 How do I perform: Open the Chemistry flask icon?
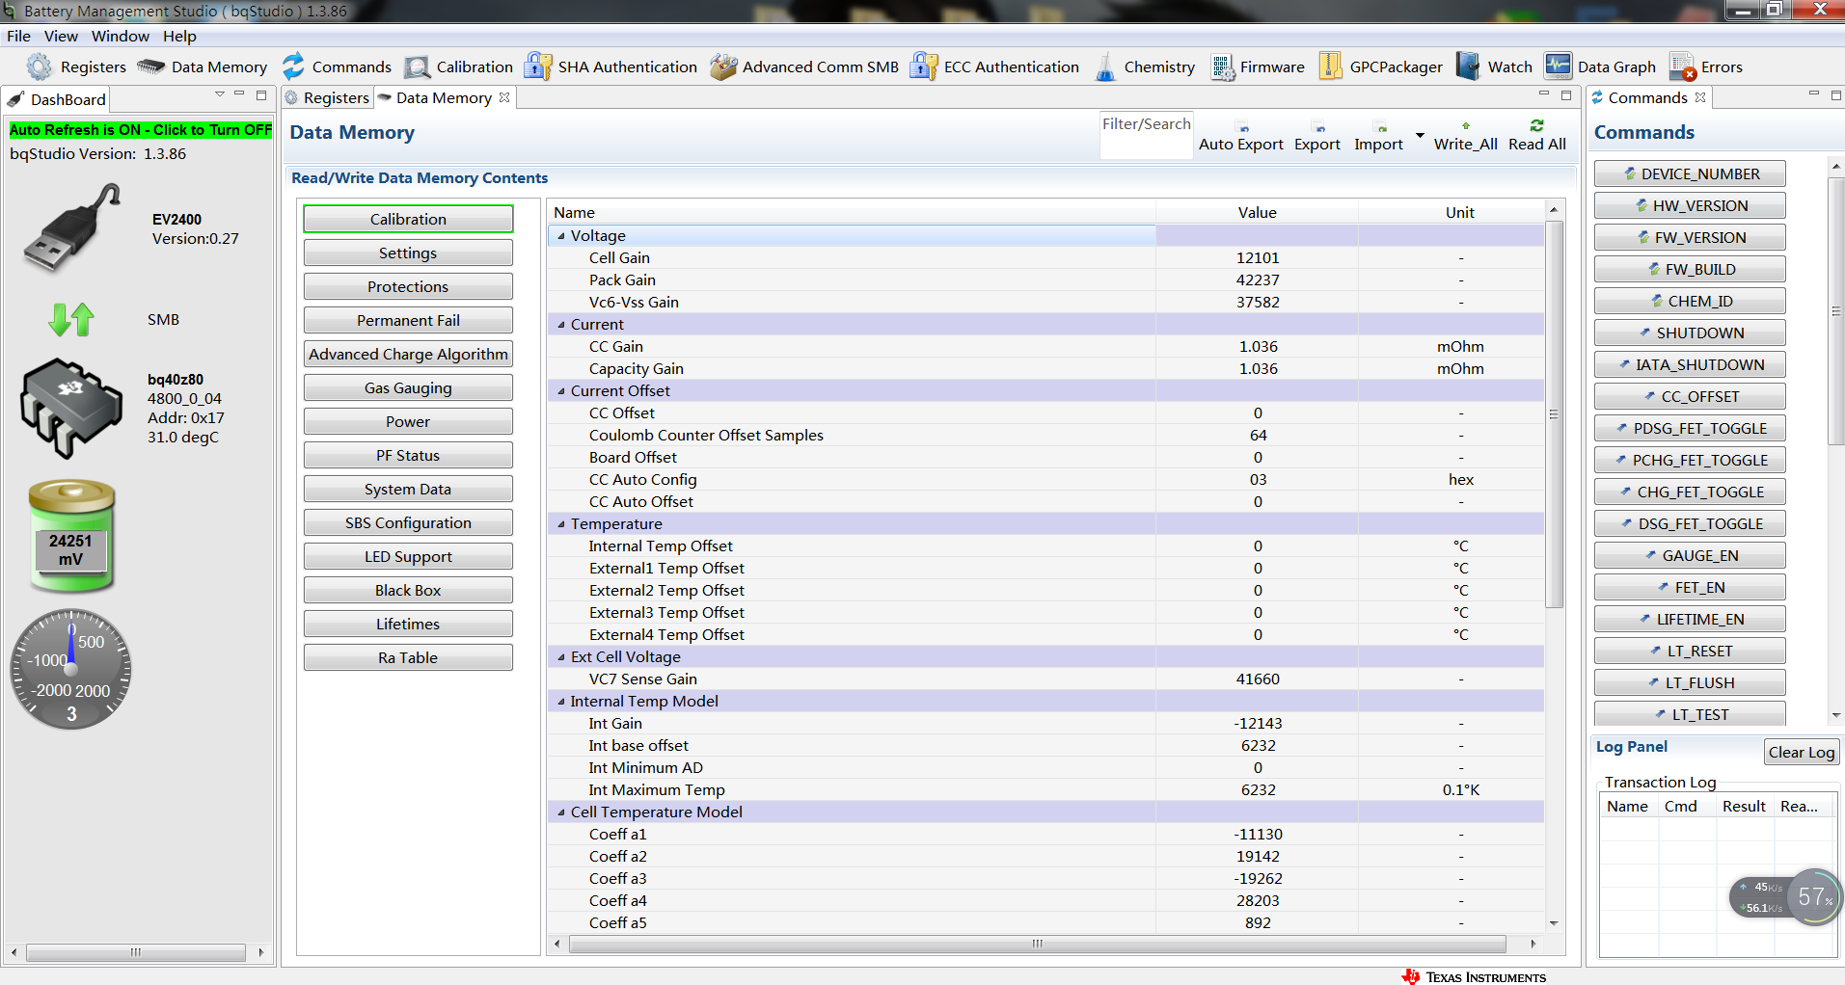coord(1105,67)
